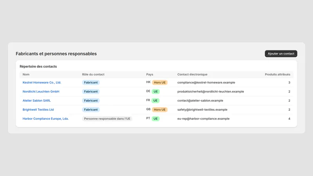Viewport: 313px width, 176px height.
Task: Select the Rôle du contact column header
Action: (93, 74)
